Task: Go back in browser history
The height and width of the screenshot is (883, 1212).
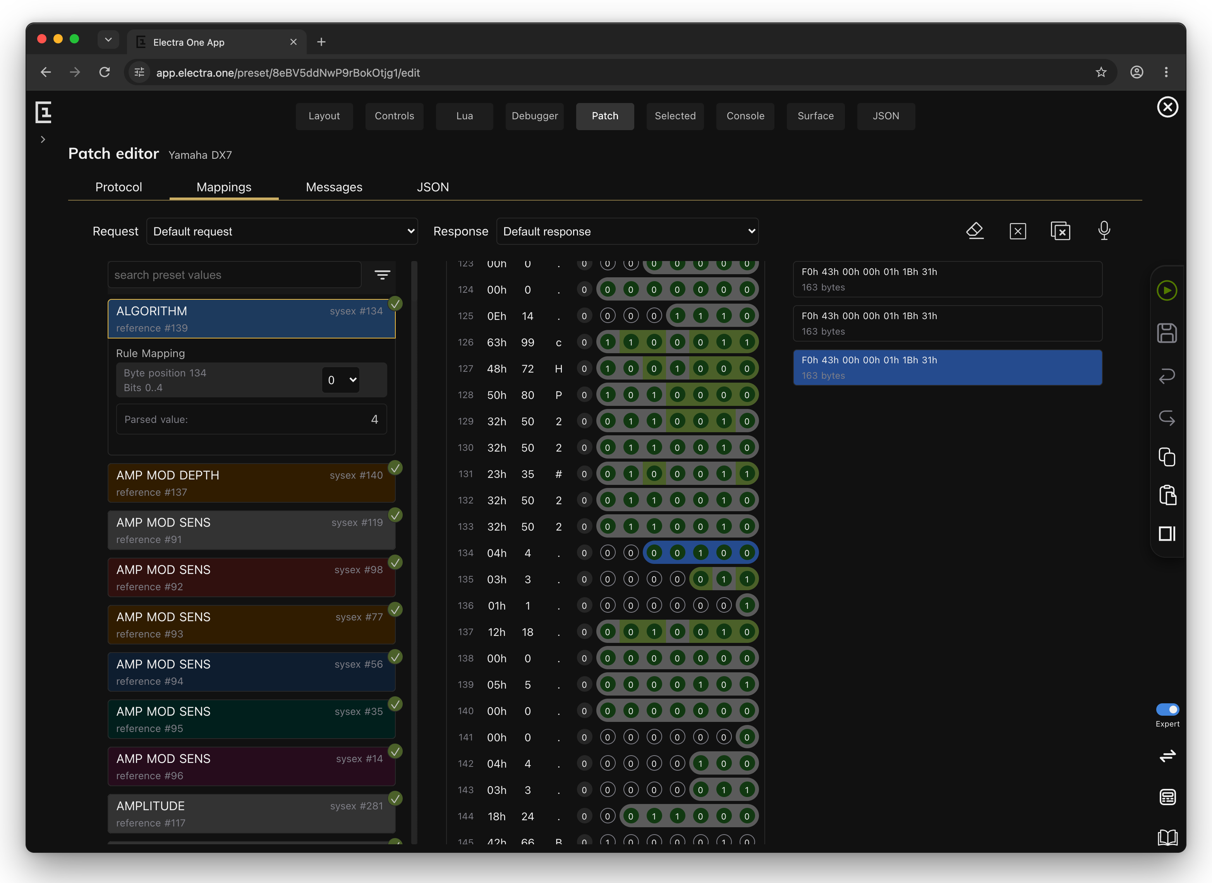Action: (46, 72)
